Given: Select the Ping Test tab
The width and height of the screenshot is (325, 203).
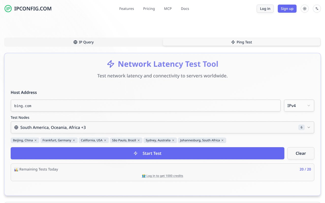Looking at the screenshot, I should [x=241, y=42].
